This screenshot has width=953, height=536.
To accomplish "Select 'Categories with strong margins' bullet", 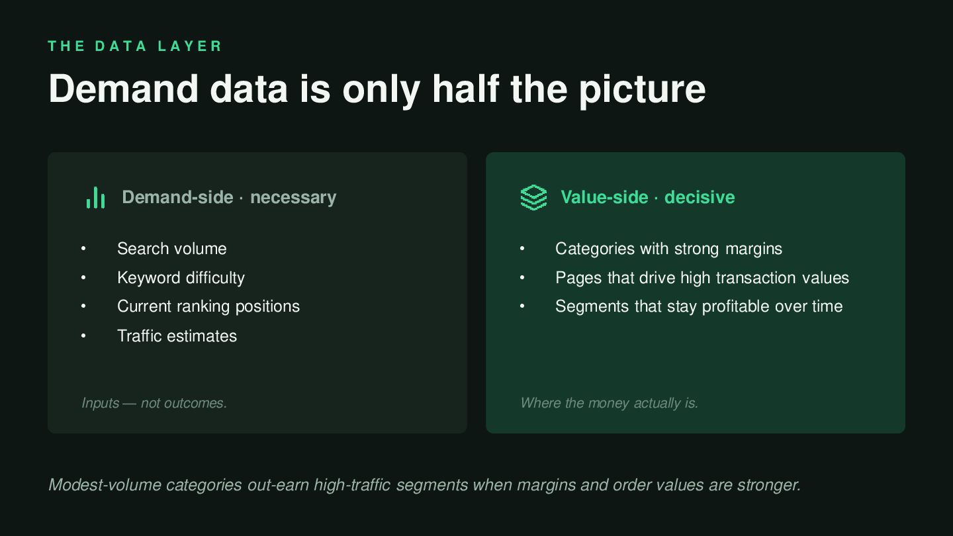I will pyautogui.click(x=668, y=249).
